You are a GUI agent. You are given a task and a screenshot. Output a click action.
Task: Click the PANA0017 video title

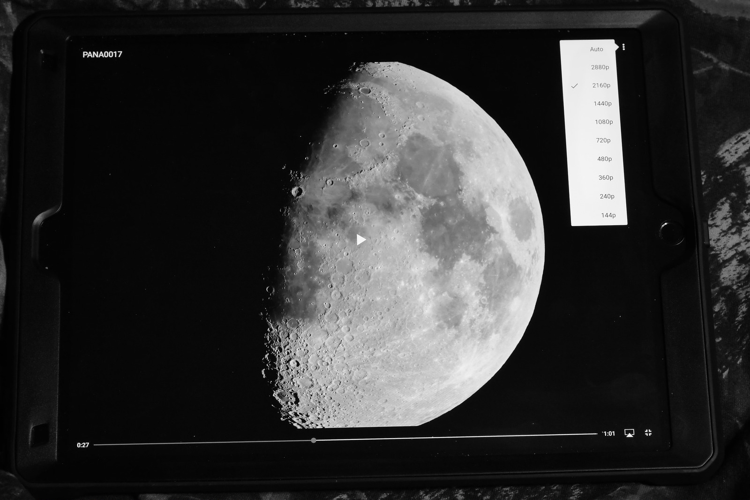click(102, 54)
